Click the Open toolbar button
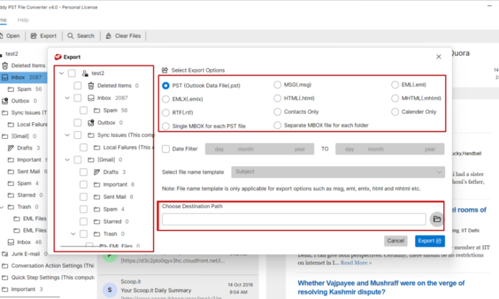499x299 pixels. [x=10, y=35]
